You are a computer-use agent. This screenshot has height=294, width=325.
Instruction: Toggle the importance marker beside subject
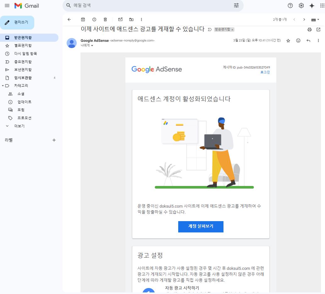click(210, 30)
